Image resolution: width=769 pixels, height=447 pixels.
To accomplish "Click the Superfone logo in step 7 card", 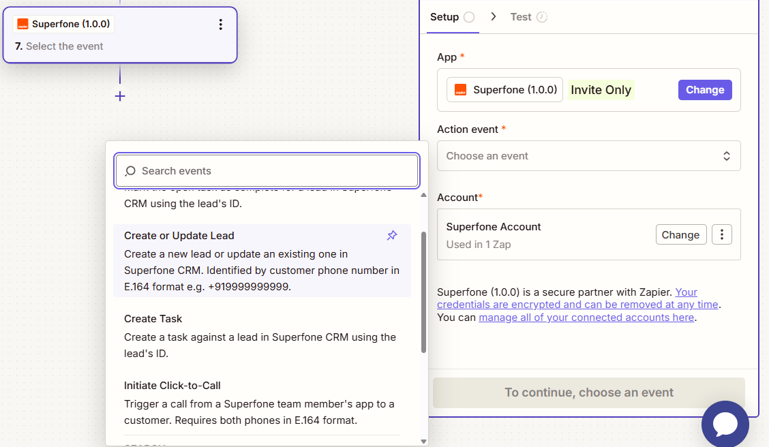I will point(22,24).
